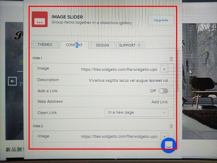Click the Web Address Add Link field
Screen dimensions: 217x163
pyautogui.click(x=159, y=102)
